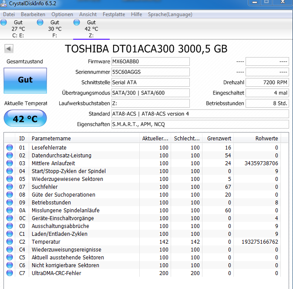The image size is (293, 289).
Task: Click the Parametername column header
Action: [x=84, y=139]
